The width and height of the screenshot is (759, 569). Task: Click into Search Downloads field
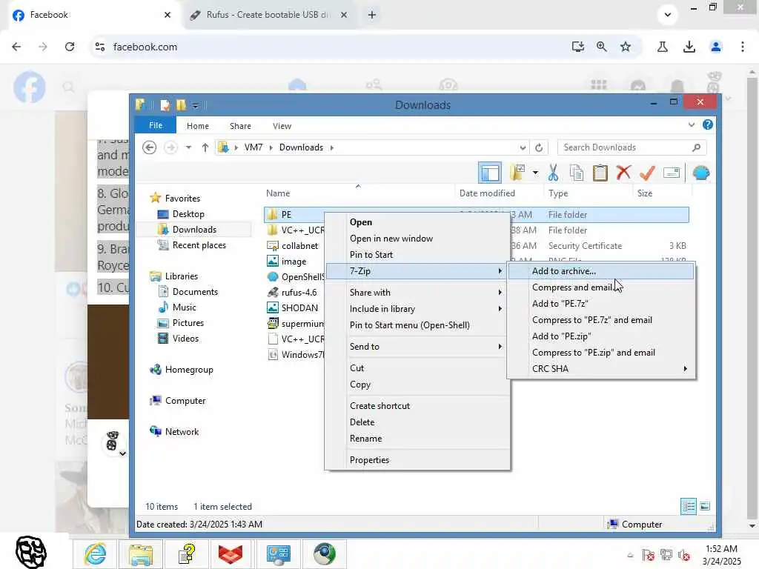tap(632, 147)
